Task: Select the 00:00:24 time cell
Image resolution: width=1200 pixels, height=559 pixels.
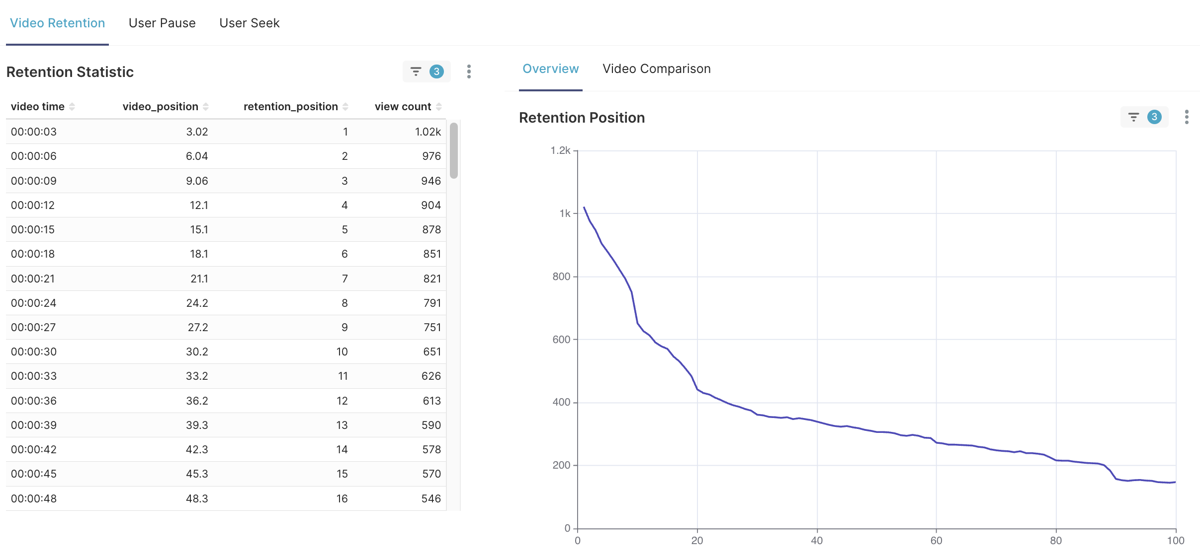Action: (34, 303)
